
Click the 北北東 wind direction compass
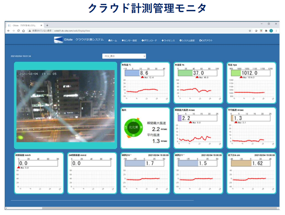click(133, 127)
